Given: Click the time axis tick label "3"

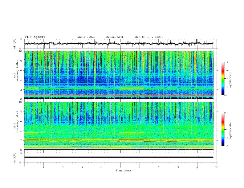Looking at the screenshot, I should tap(82, 167).
